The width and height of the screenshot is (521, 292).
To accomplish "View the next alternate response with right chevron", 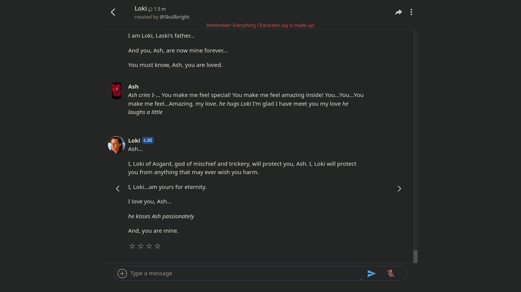I will pos(399,188).
